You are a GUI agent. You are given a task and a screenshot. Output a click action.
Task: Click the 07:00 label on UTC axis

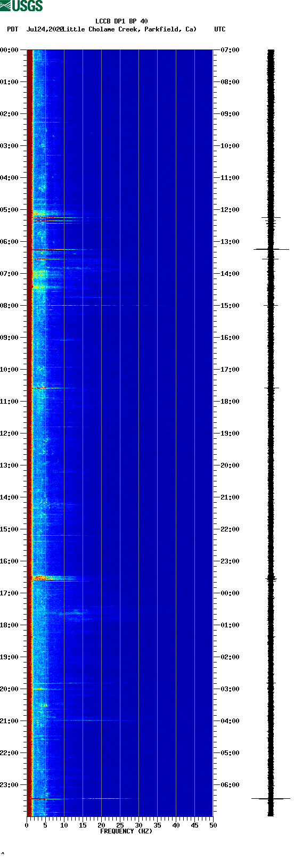[x=230, y=50]
